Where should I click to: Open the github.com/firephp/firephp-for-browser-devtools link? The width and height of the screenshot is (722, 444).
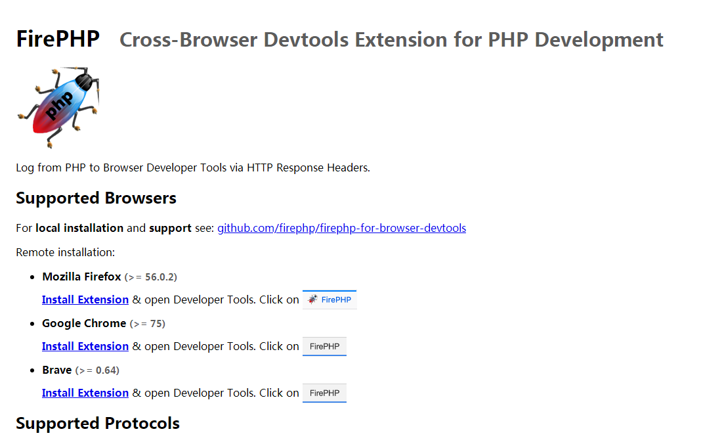point(341,228)
